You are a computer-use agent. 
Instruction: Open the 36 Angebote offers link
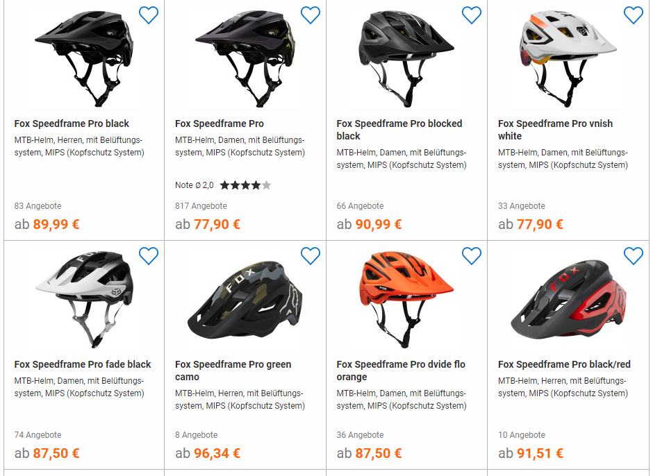(360, 435)
